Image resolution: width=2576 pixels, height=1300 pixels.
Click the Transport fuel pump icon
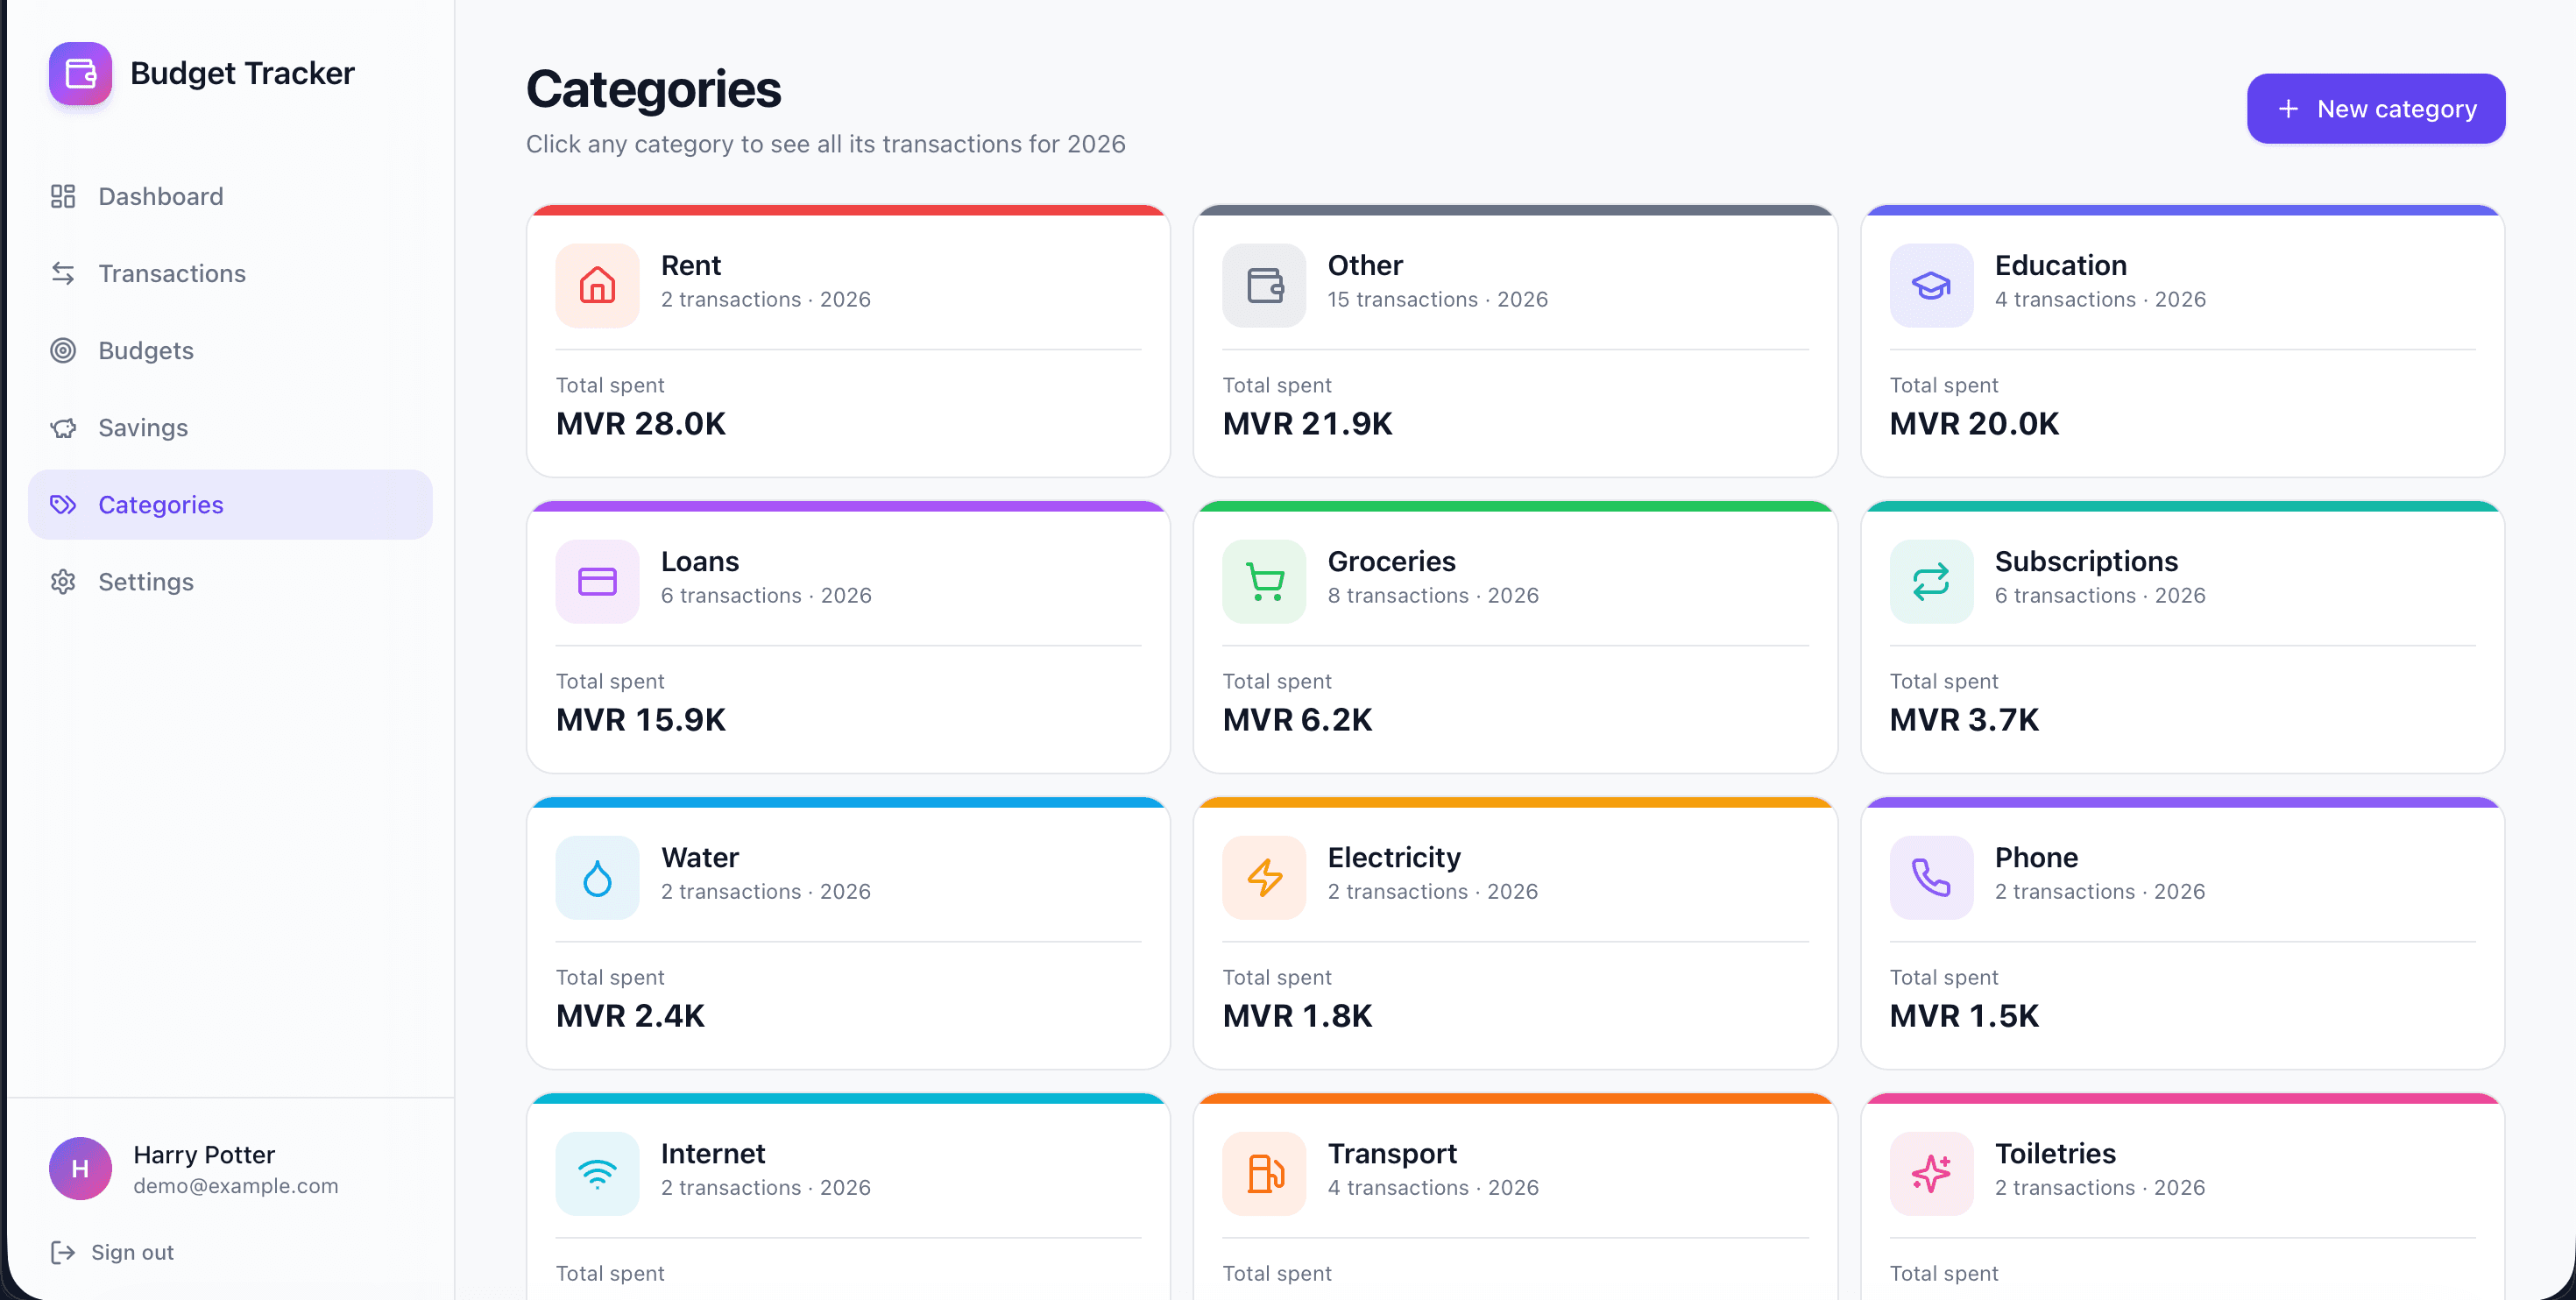(x=1264, y=1173)
